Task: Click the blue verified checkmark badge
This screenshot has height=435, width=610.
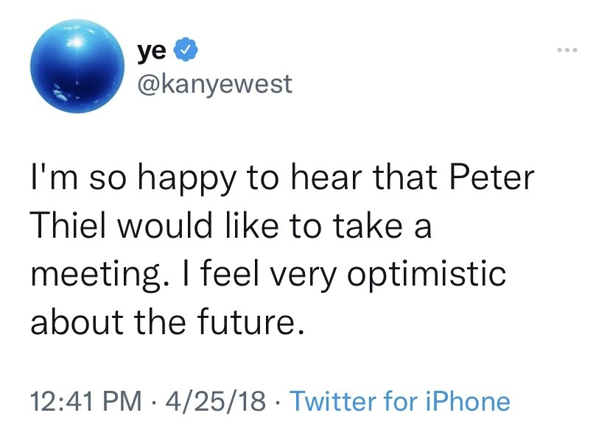Action: [184, 52]
